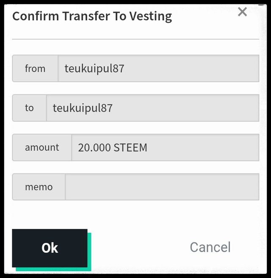Click the "from" label box
Viewport: 271px width, 278px height.
click(35, 69)
